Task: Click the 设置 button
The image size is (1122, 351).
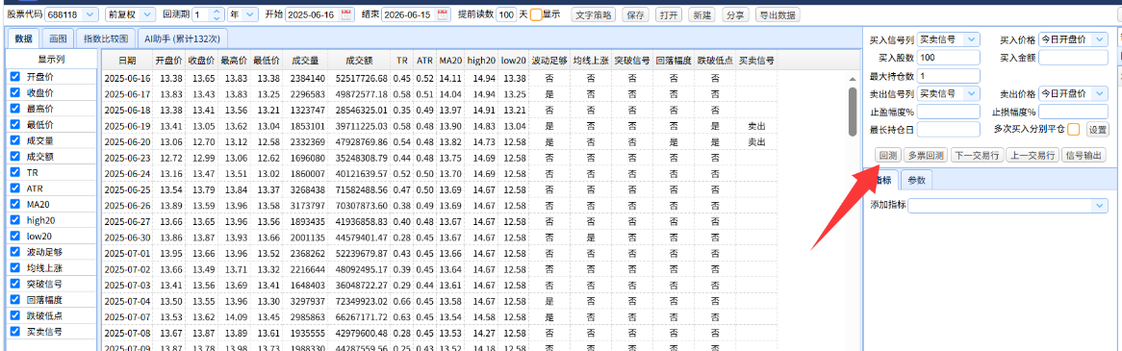Action: (x=1097, y=130)
